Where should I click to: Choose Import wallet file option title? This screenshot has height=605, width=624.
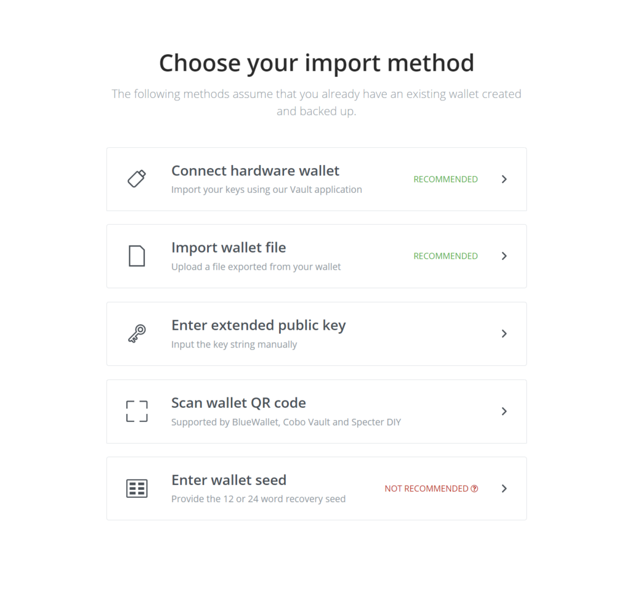[x=229, y=248]
